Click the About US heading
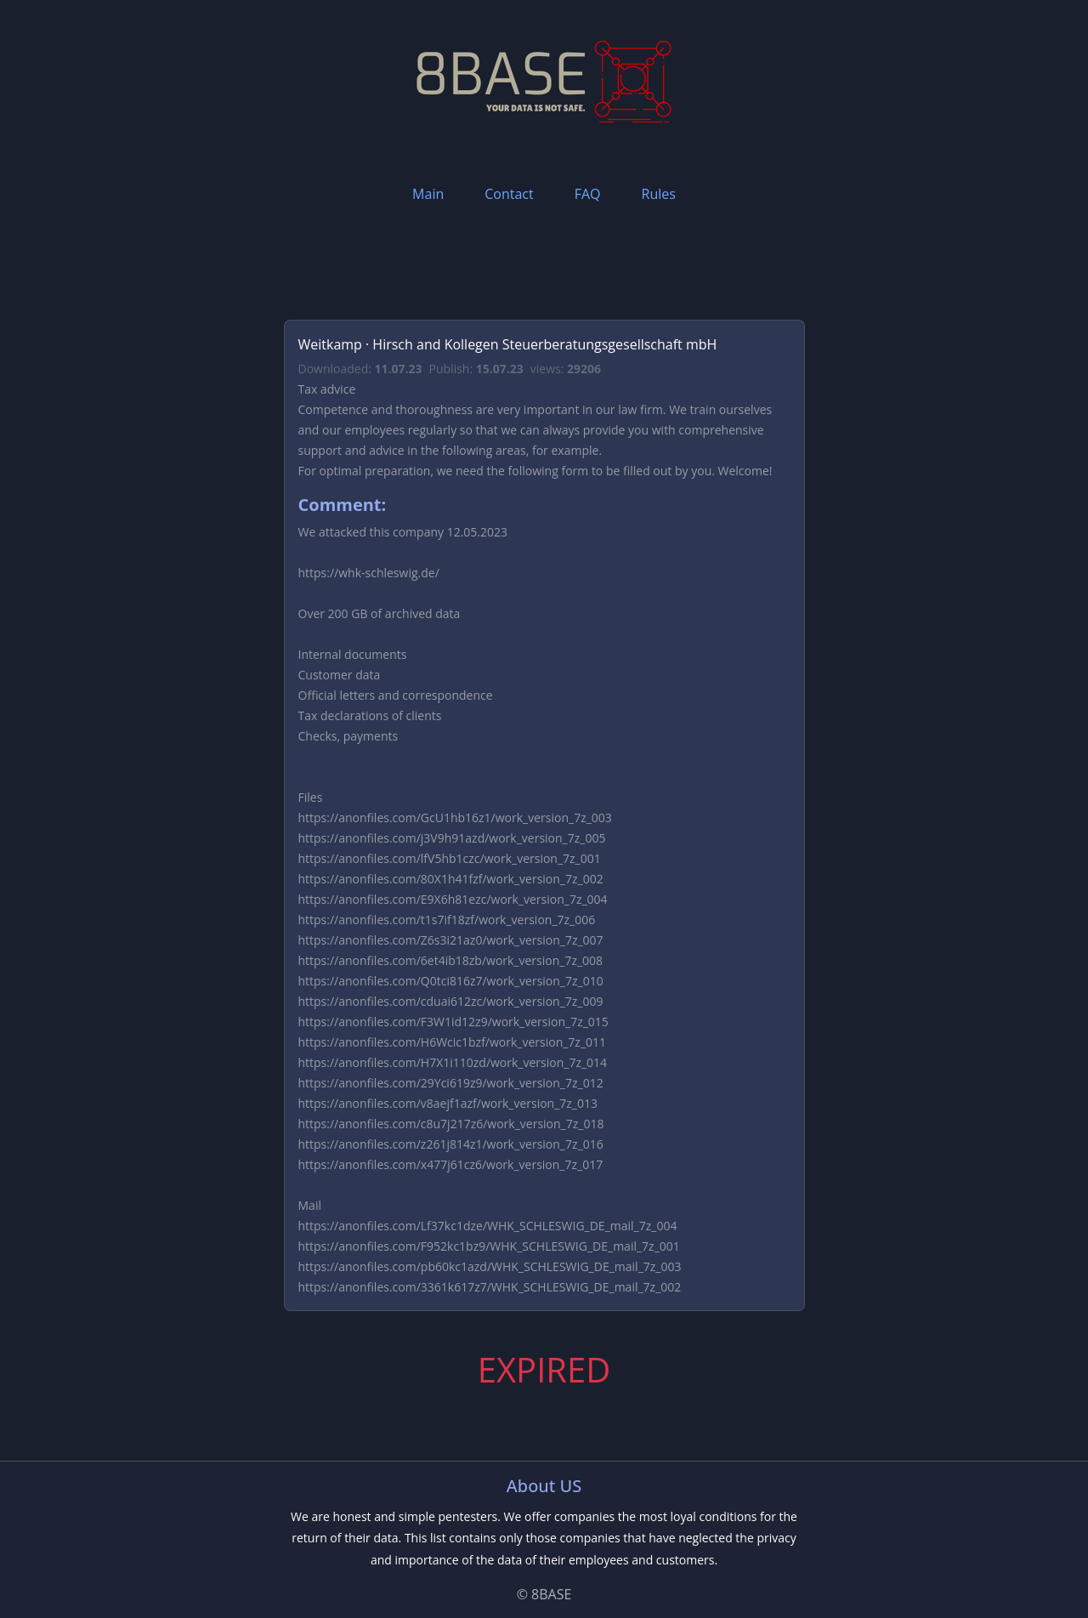The width and height of the screenshot is (1088, 1618). coord(544,1486)
